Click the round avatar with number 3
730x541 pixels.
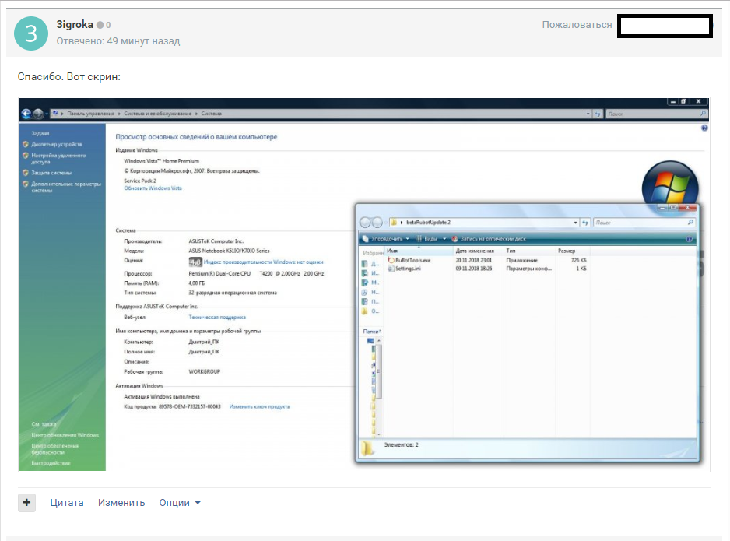(31, 33)
